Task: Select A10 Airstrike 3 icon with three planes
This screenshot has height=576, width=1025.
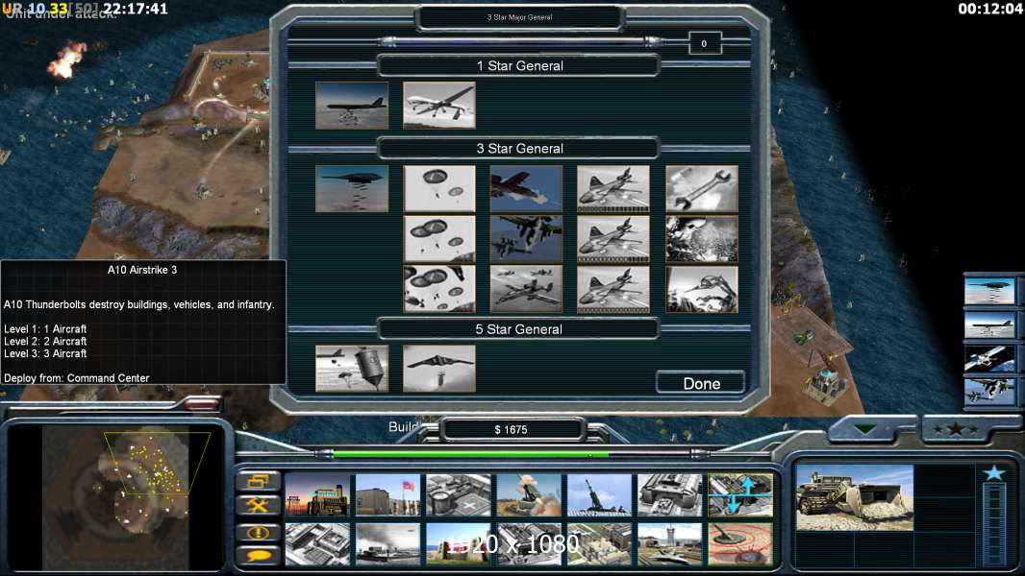Action: click(526, 289)
